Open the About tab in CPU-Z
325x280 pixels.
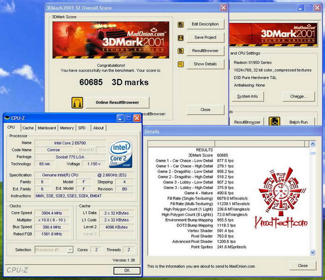(99, 128)
